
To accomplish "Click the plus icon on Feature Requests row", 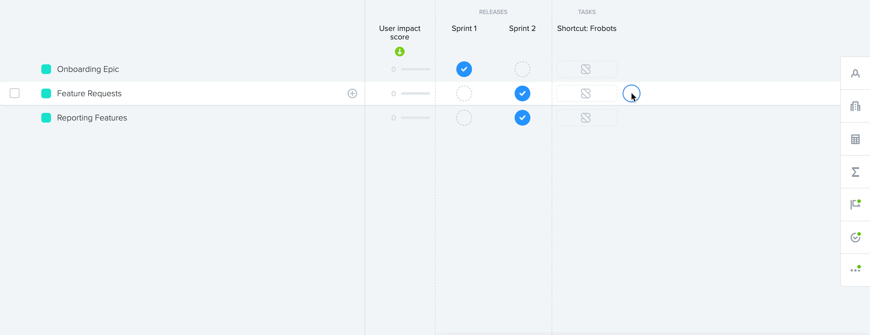I will [x=352, y=93].
